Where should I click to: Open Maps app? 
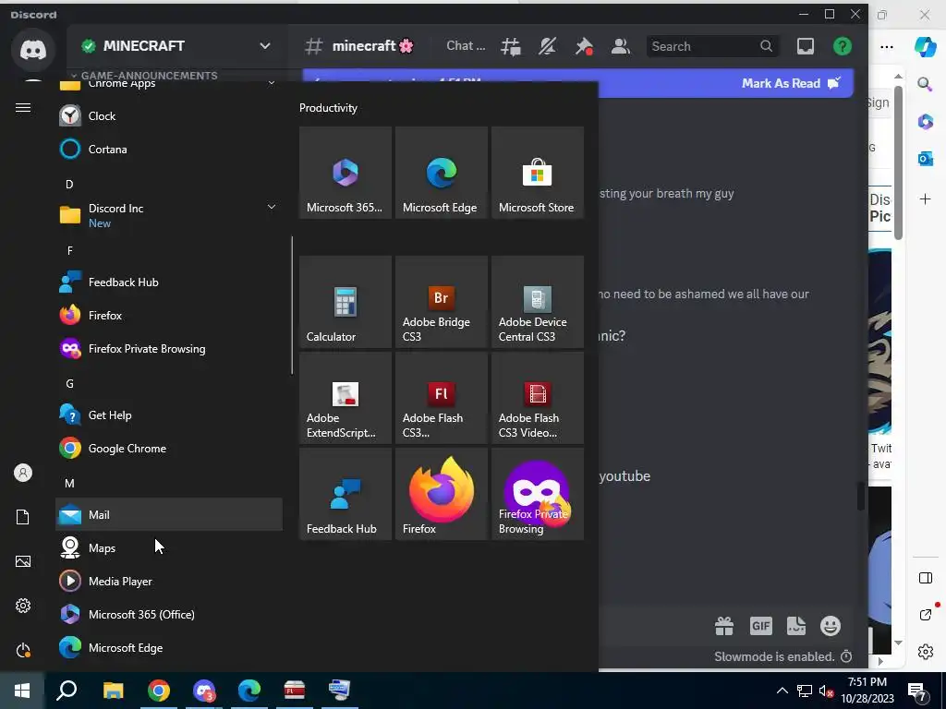point(169,547)
